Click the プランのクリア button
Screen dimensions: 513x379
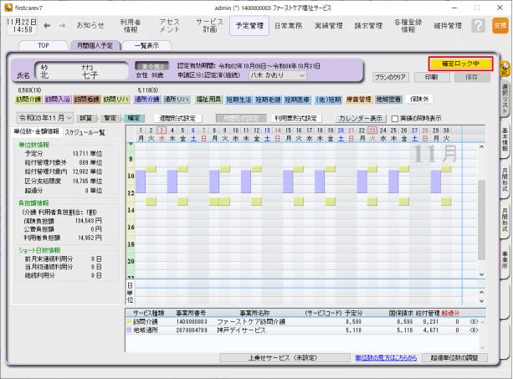click(391, 76)
